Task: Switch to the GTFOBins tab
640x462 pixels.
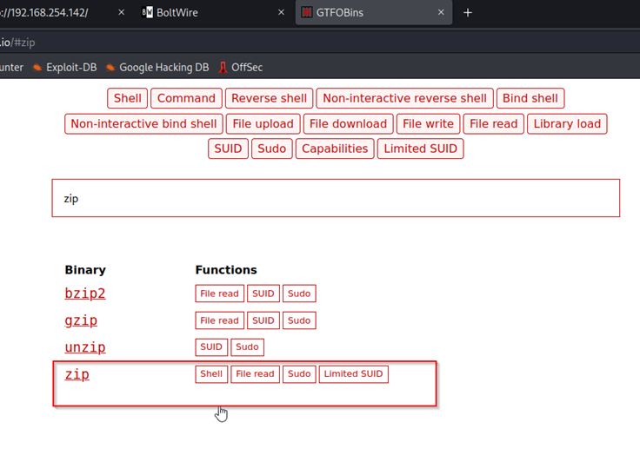Action: point(373,13)
